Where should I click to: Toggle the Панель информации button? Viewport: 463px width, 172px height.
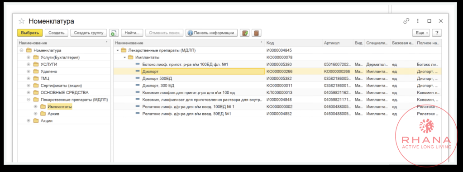tap(211, 33)
